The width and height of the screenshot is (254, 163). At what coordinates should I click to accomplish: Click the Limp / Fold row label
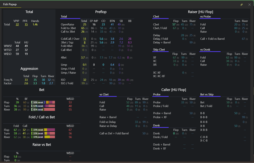tap(68, 69)
